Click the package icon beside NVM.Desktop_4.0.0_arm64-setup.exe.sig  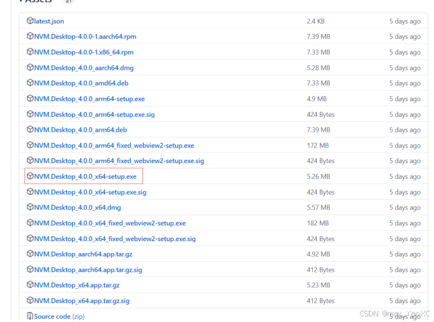[30, 114]
